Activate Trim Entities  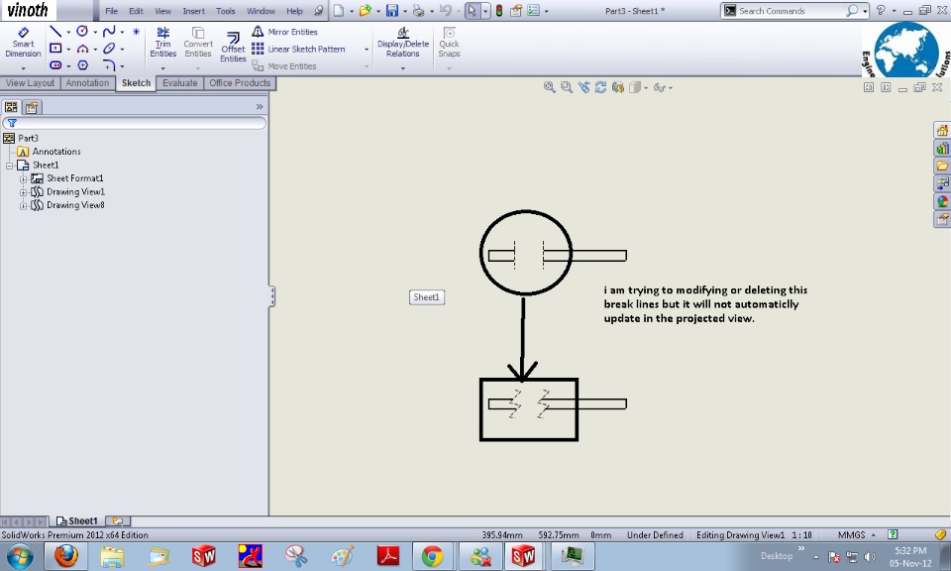click(162, 43)
